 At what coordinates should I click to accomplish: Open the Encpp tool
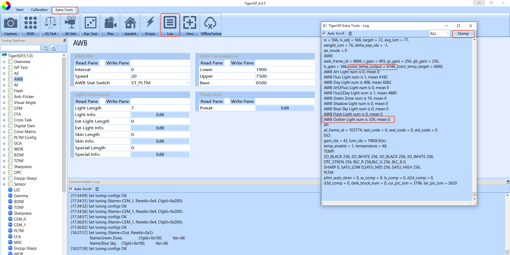click(150, 25)
